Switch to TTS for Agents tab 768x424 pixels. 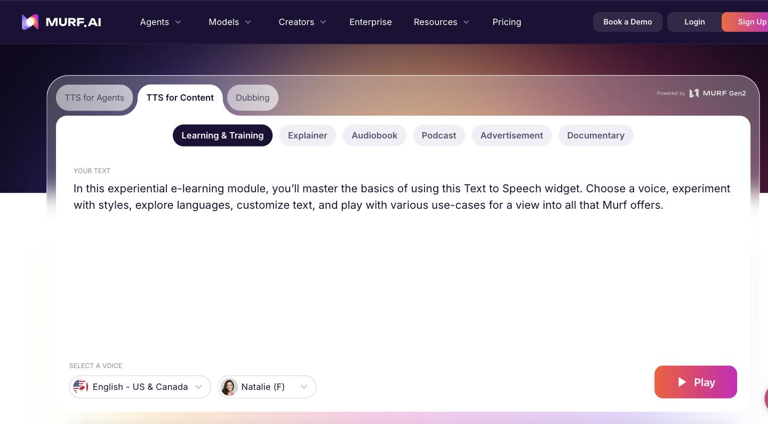(94, 97)
